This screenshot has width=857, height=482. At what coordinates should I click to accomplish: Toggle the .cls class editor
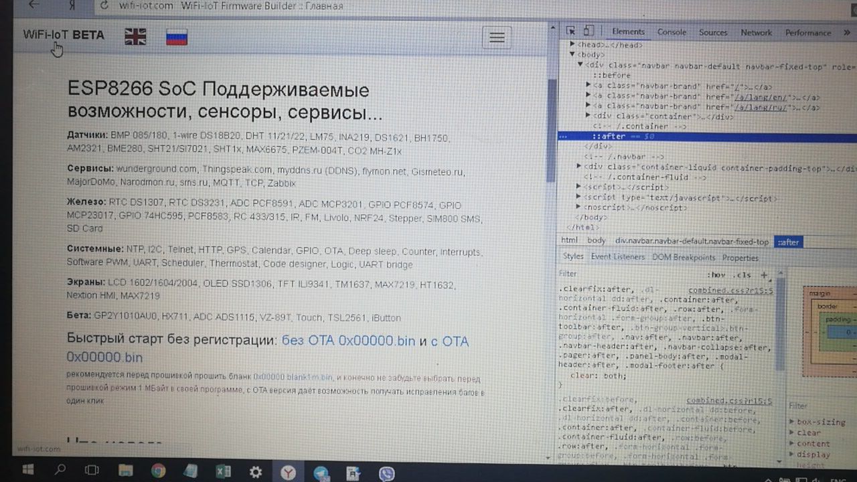tap(742, 275)
